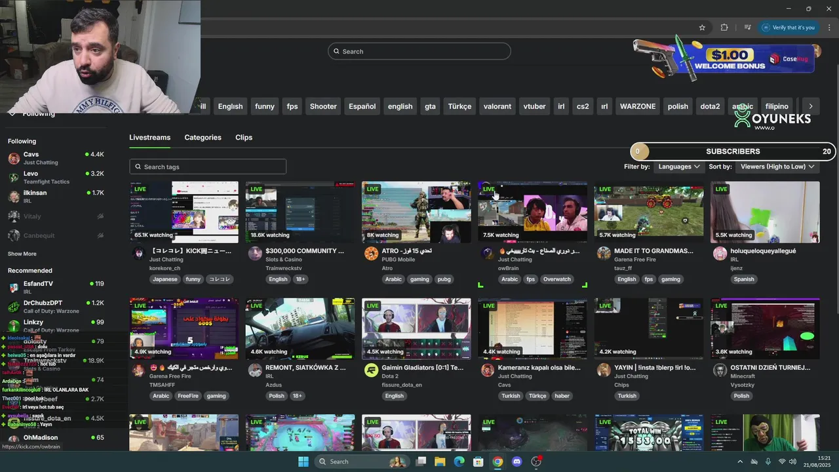This screenshot has width=839, height=472.
Task: Focus the Search tags input field
Action: pos(208,167)
